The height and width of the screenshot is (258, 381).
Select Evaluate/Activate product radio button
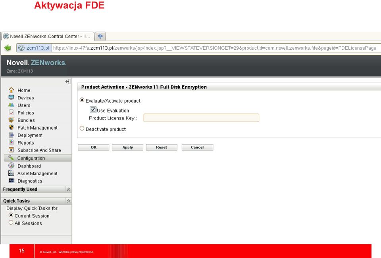click(82, 100)
